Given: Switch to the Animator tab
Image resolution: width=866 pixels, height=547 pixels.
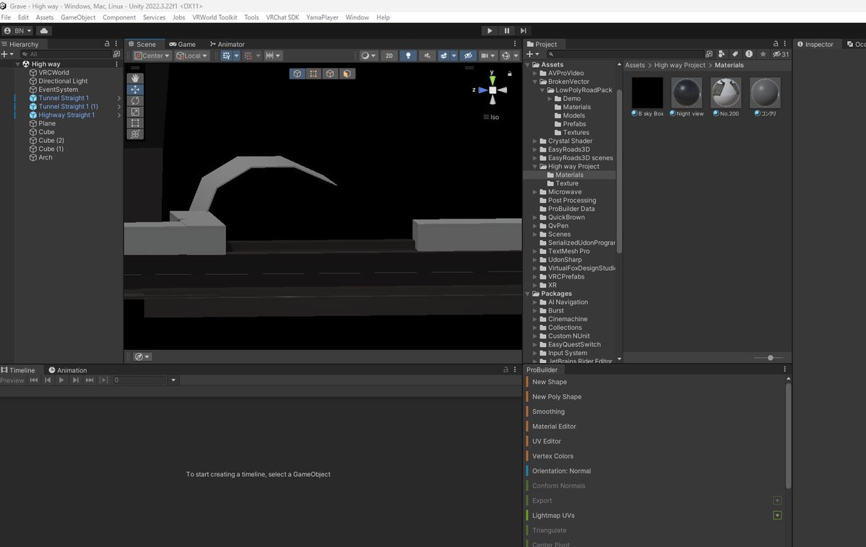Looking at the screenshot, I should click(227, 44).
